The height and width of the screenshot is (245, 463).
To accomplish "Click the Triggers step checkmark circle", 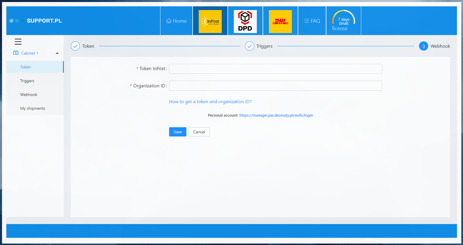I will (250, 46).
